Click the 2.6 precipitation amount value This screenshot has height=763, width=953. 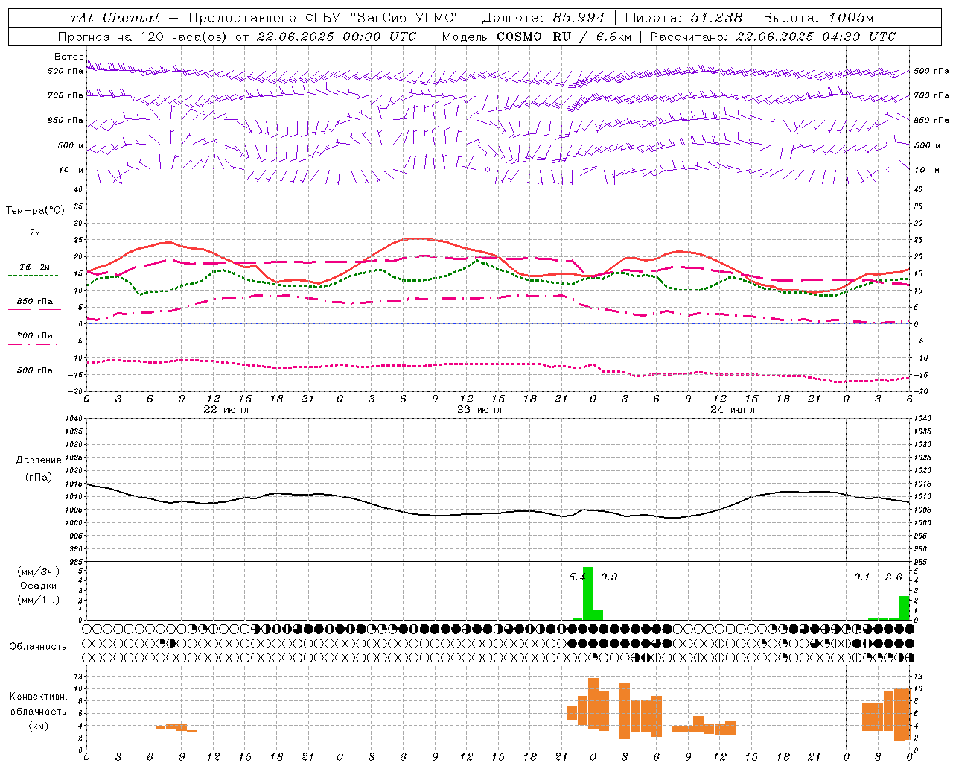893,577
